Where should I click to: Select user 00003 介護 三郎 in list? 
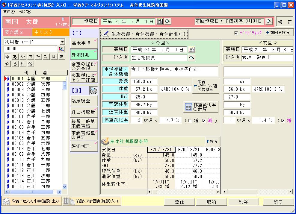(31, 89)
